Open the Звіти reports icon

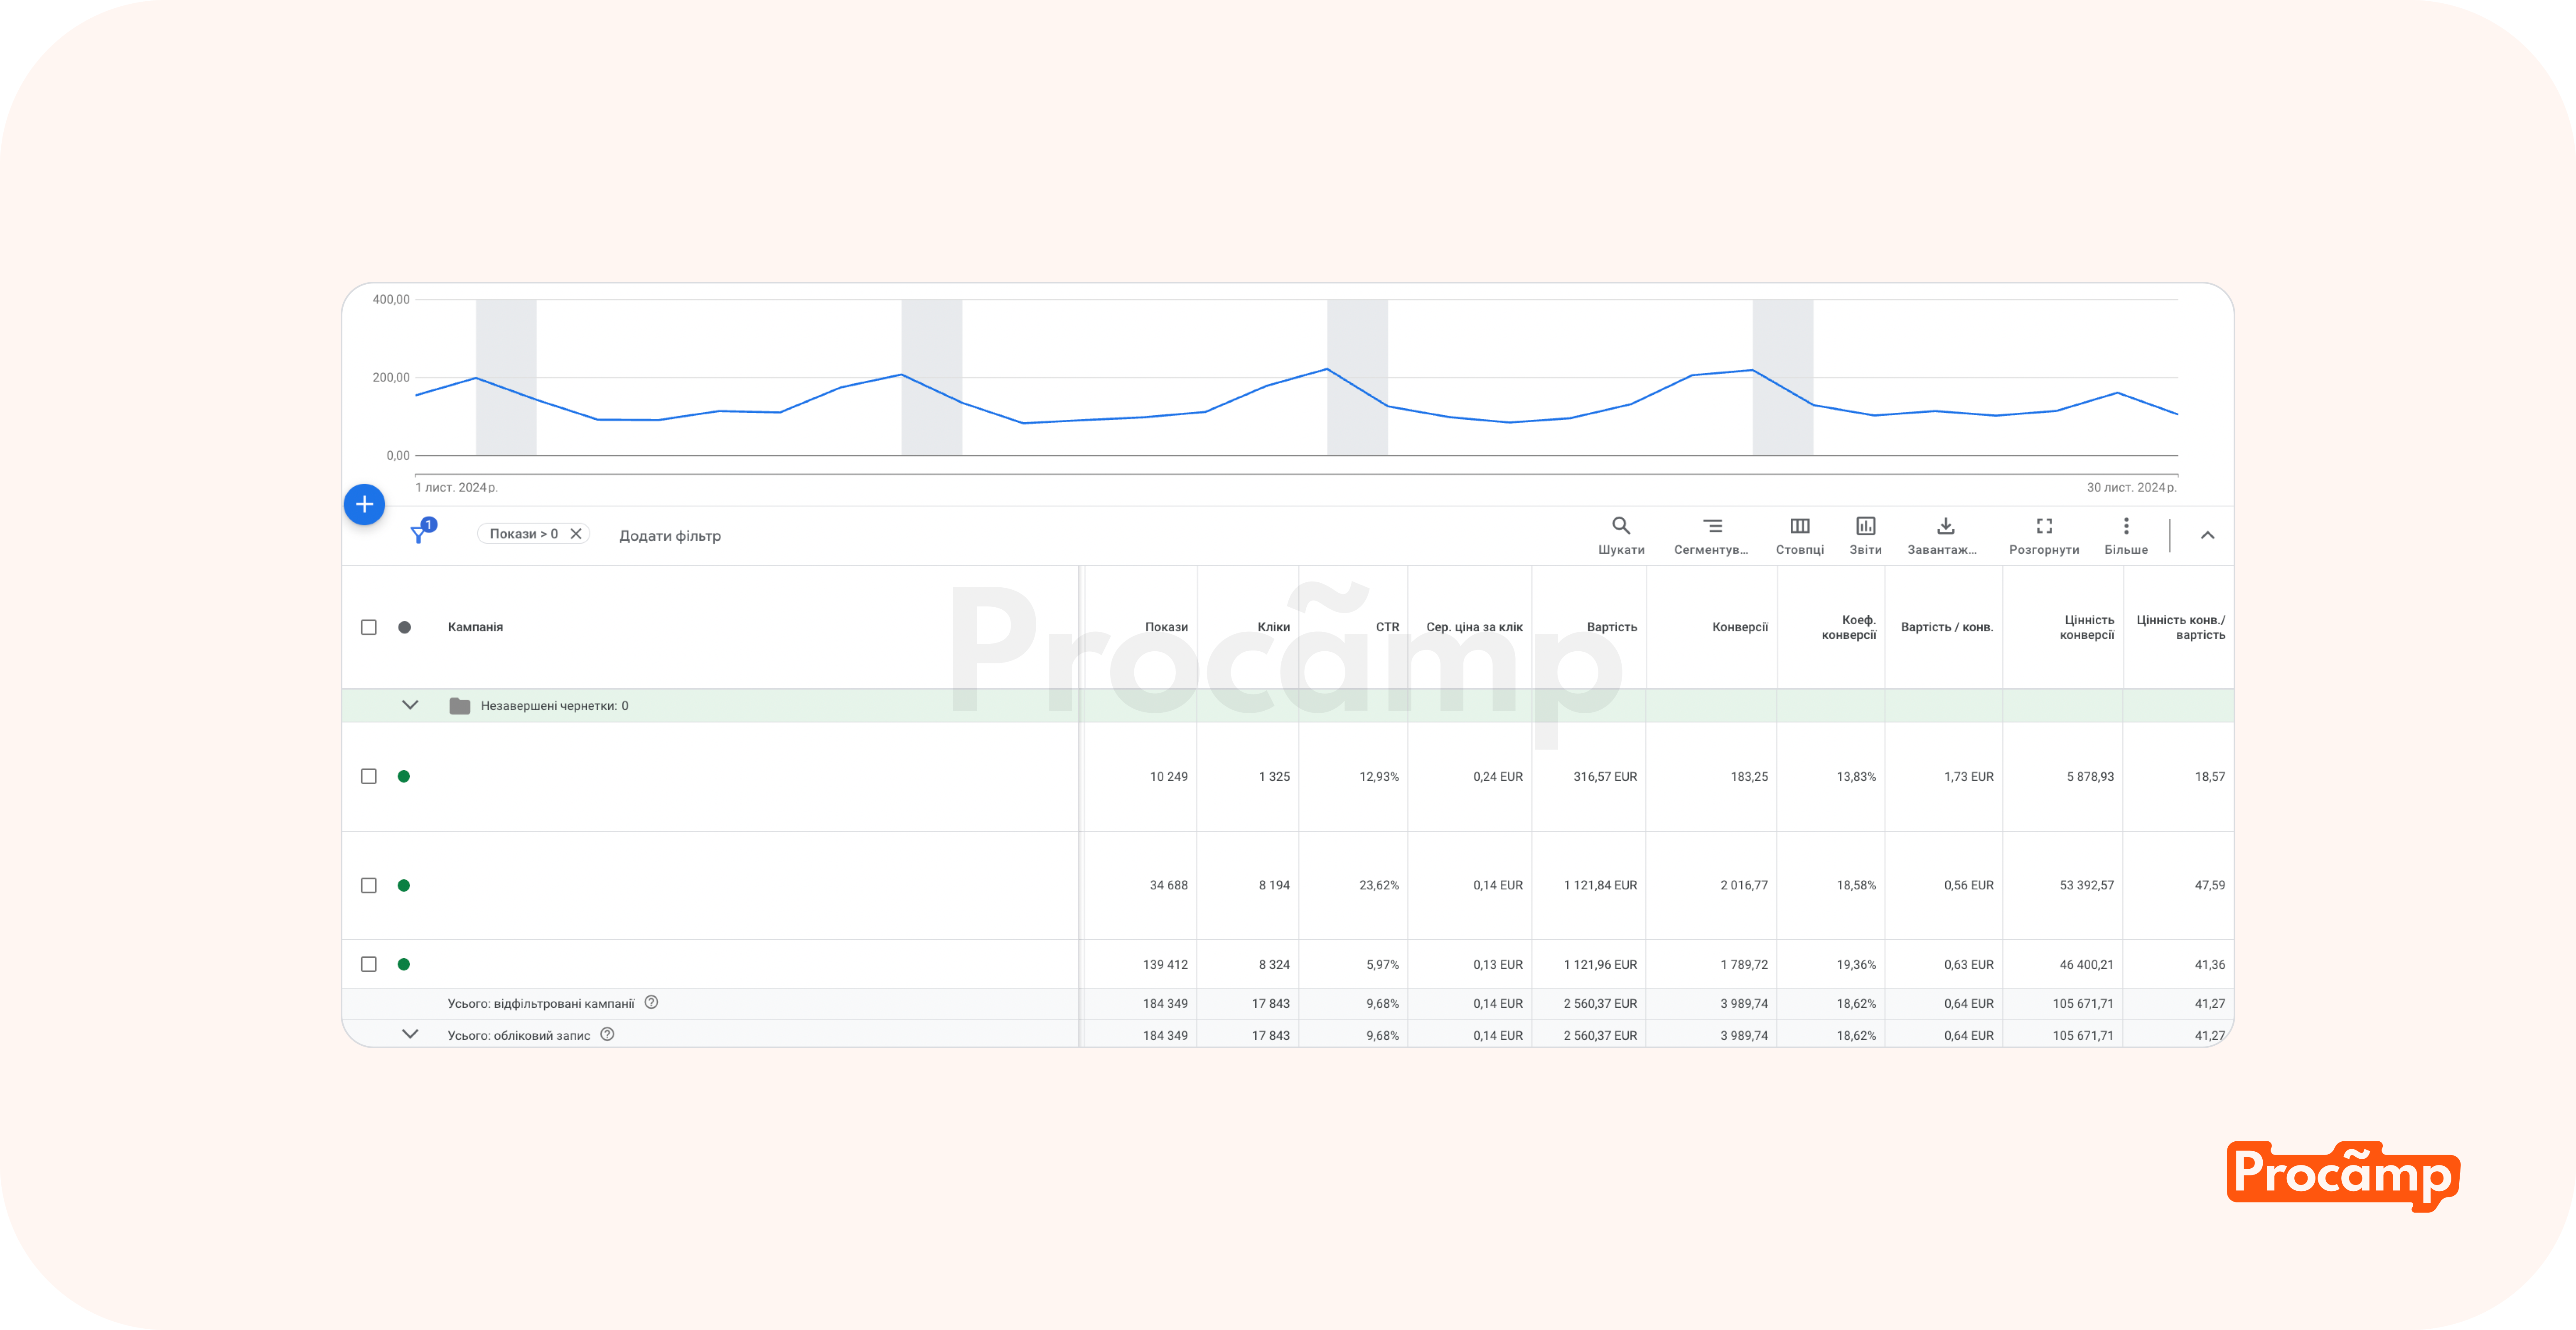tap(1865, 526)
